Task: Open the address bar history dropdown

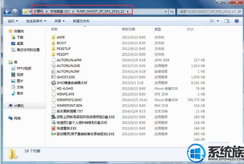Action: (x=166, y=12)
